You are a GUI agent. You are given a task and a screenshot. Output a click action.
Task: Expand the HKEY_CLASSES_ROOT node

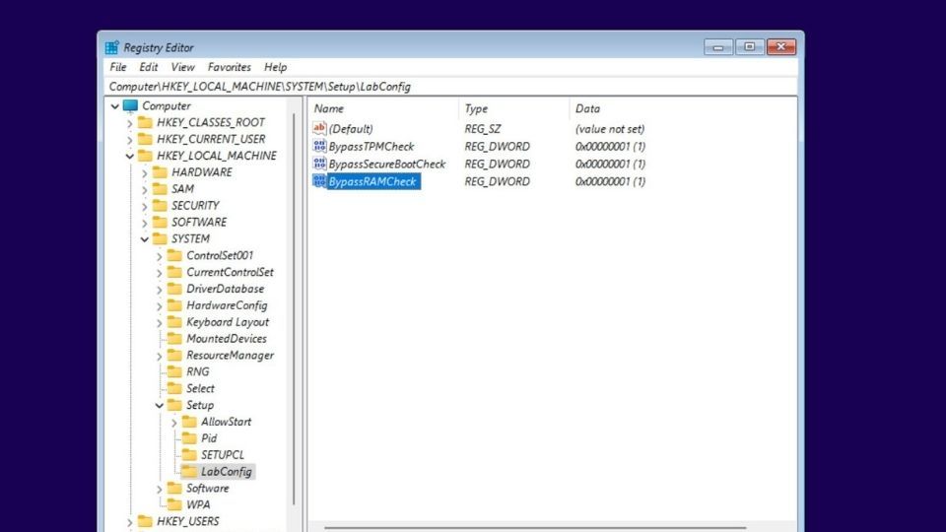[130, 123]
